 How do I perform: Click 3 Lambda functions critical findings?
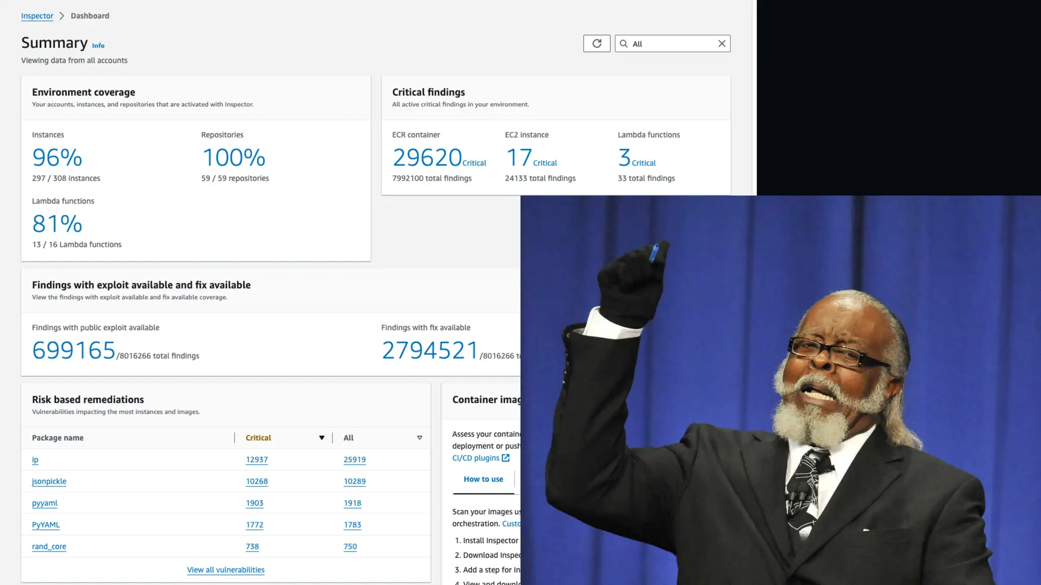coord(624,158)
